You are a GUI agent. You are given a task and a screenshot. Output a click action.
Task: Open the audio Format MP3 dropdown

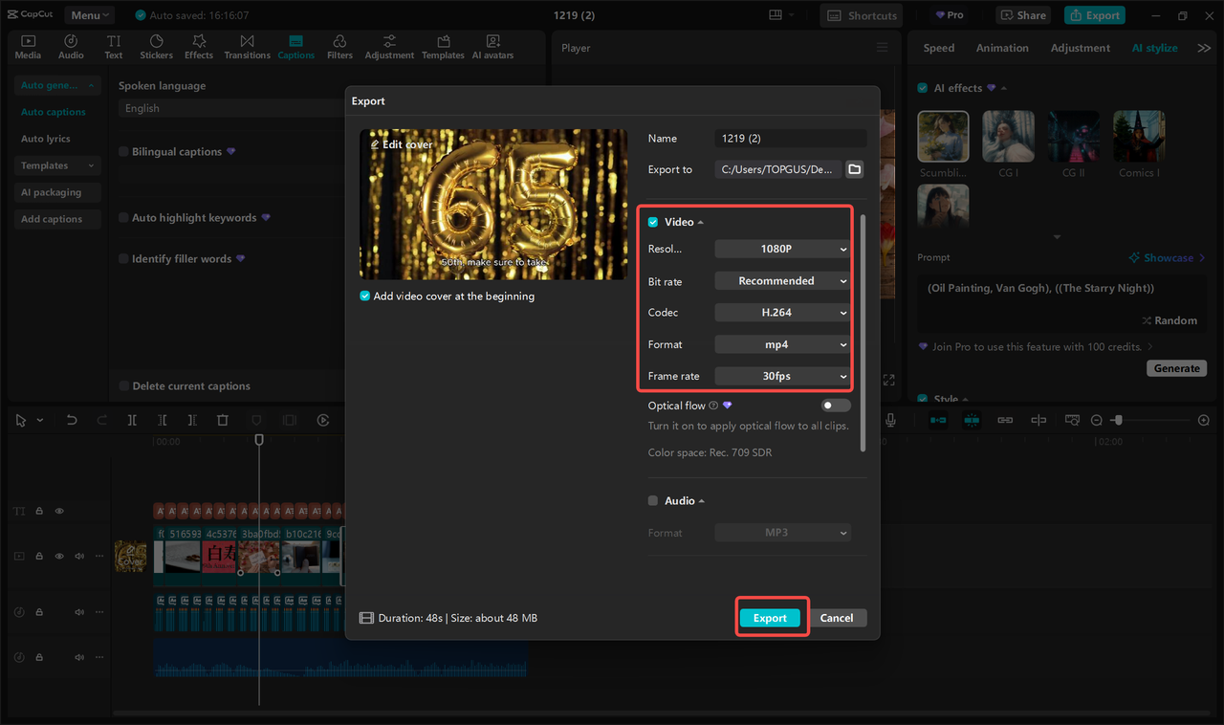coord(782,533)
